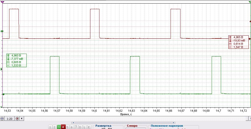Click the green trigger-level handle on left edge

(2, 31)
